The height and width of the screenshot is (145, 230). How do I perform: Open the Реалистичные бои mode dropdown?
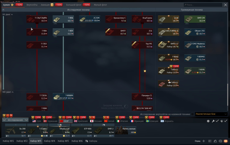[211, 114]
